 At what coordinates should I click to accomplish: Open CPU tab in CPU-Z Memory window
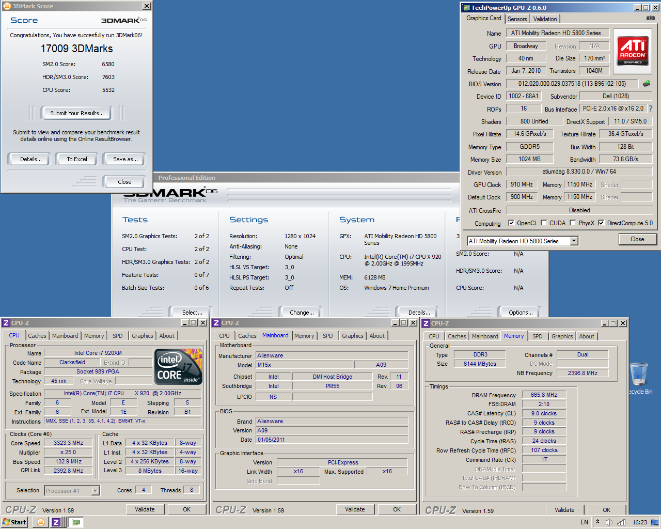click(434, 336)
